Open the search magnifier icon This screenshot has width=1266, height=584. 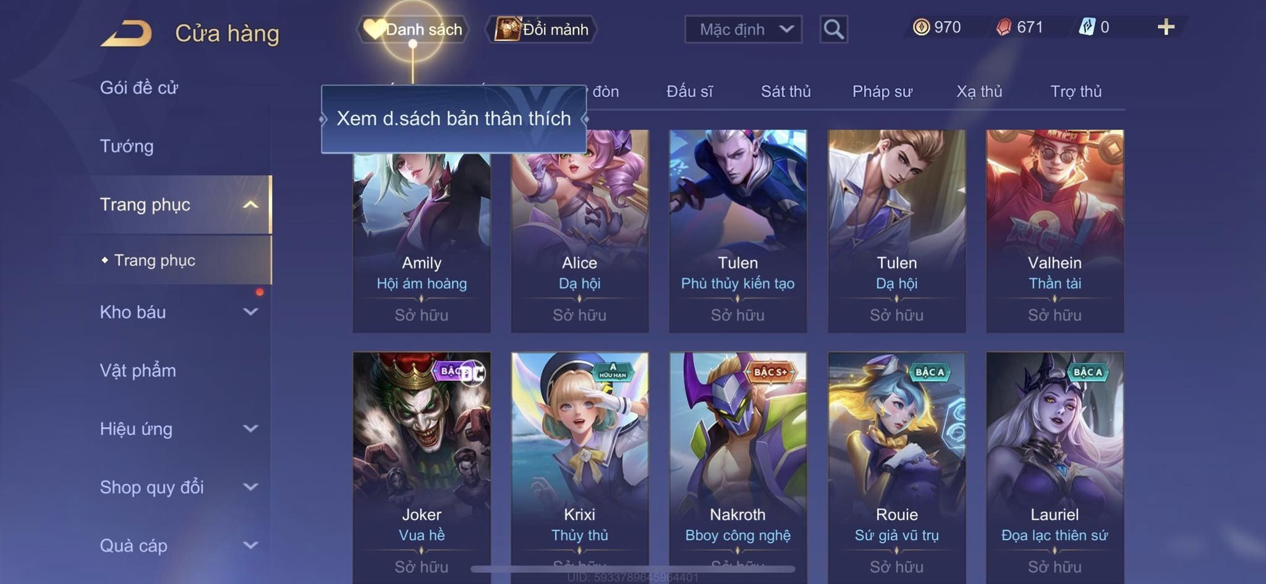pos(833,29)
